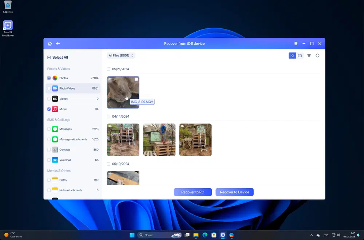
Task: Click the Music note icon
Action: [55, 109]
